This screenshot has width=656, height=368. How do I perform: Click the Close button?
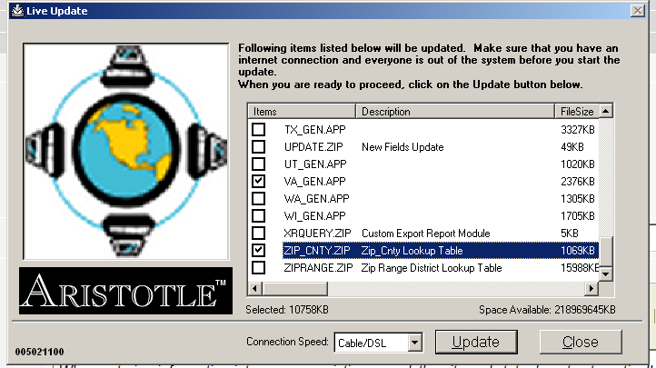click(x=581, y=342)
